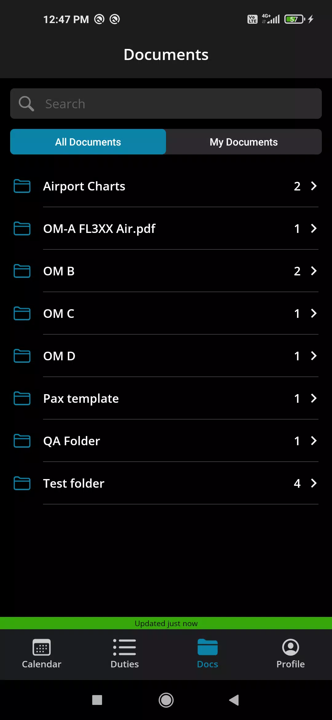Open the OM-A FL3XX Air.pdf folder

[x=166, y=228]
